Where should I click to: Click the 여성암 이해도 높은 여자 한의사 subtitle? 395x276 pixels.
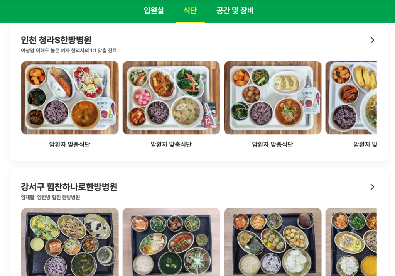(x=69, y=51)
